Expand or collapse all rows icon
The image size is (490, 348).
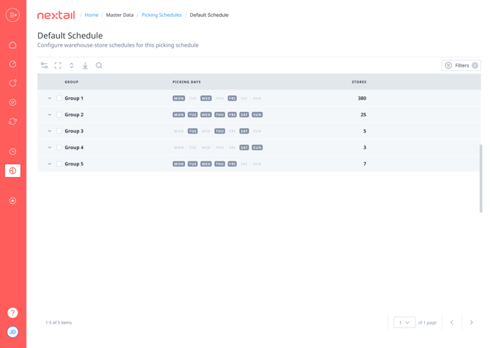coord(72,65)
